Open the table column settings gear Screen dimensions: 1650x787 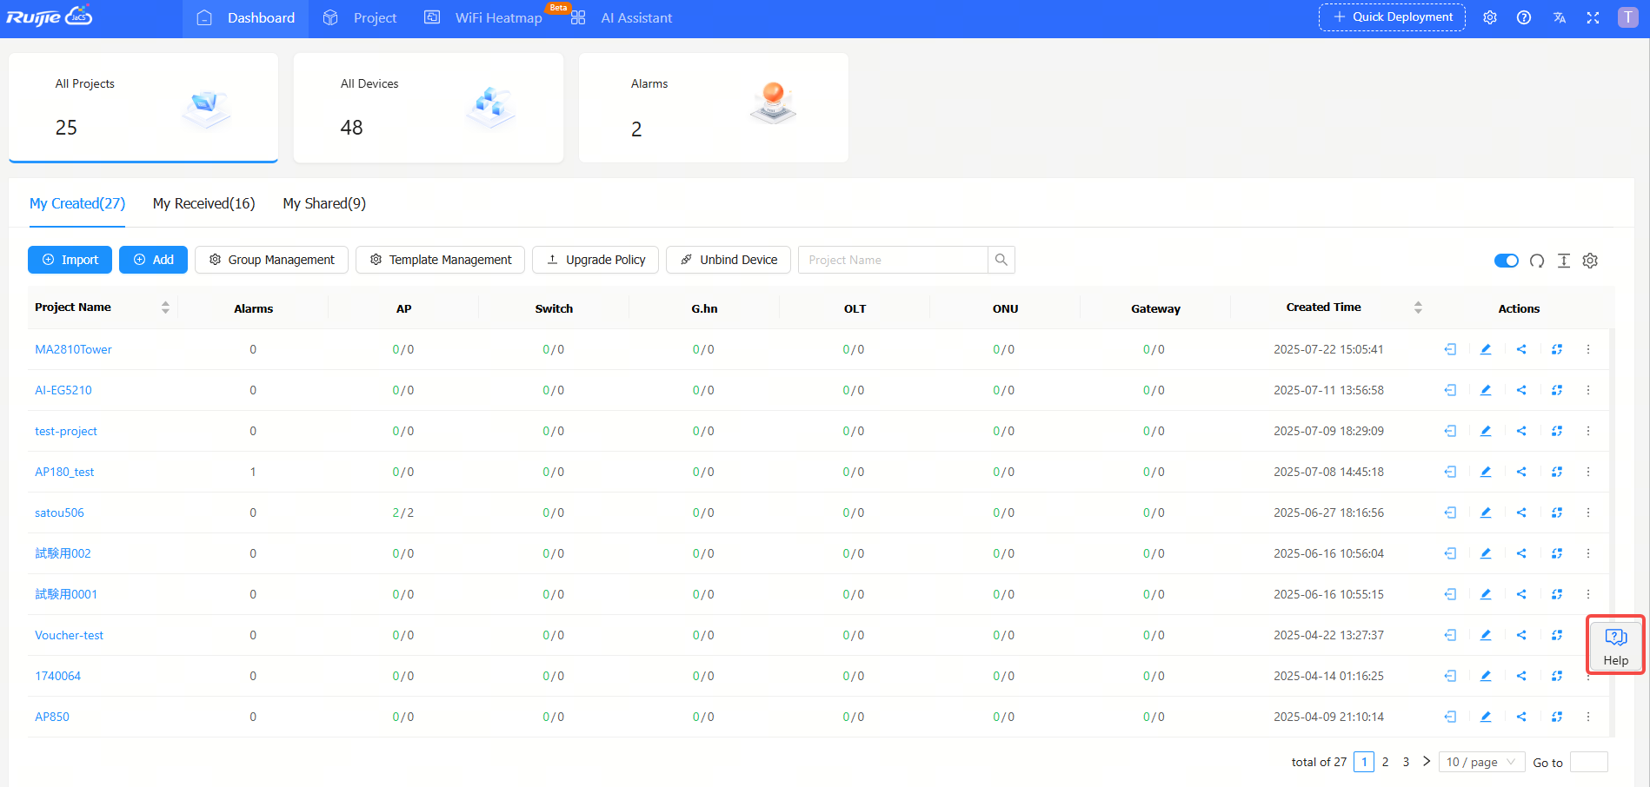pos(1590,261)
